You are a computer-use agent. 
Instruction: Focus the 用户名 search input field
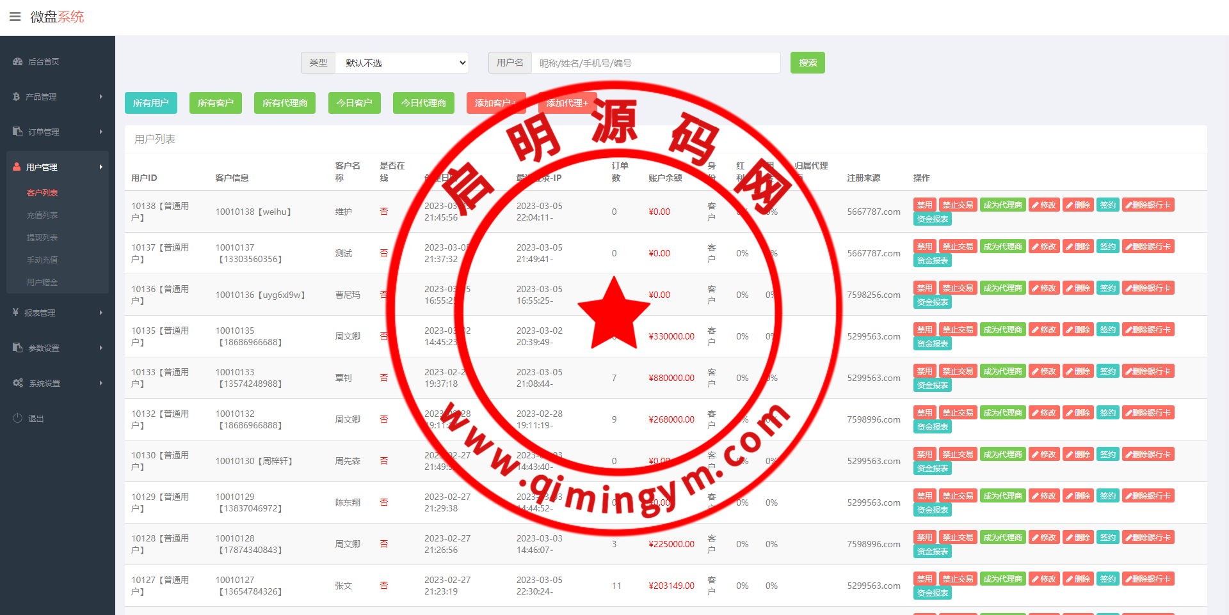tap(655, 63)
